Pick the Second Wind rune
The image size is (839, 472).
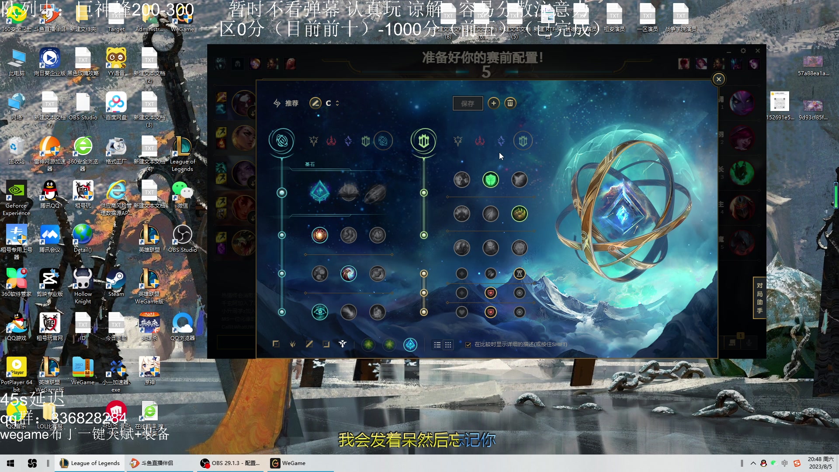click(490, 214)
